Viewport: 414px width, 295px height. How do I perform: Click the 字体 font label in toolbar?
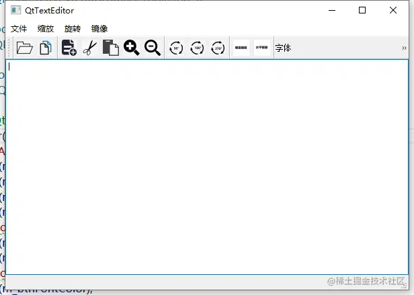pyautogui.click(x=283, y=48)
